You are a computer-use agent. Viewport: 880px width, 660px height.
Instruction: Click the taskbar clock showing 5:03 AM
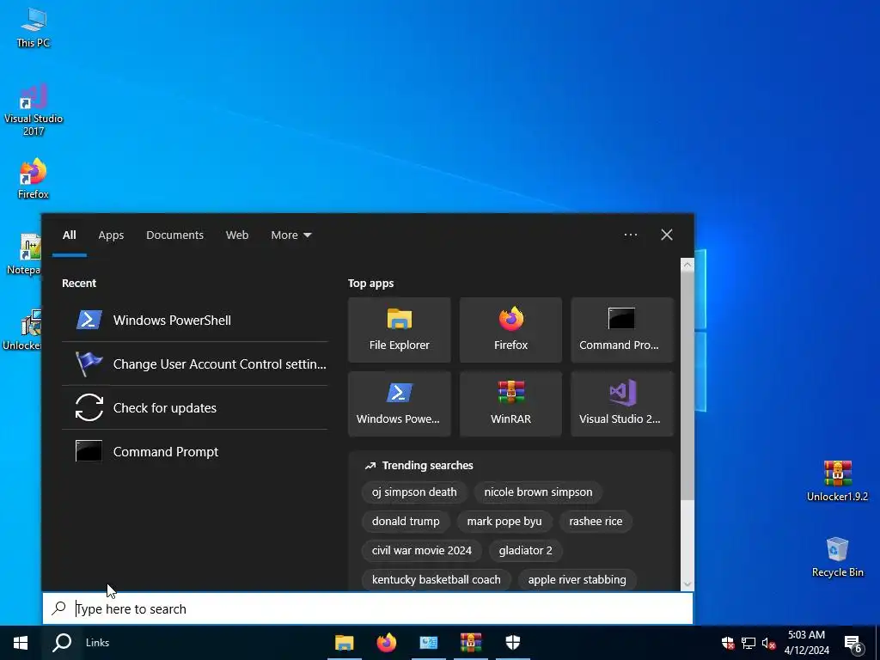pyautogui.click(x=806, y=643)
